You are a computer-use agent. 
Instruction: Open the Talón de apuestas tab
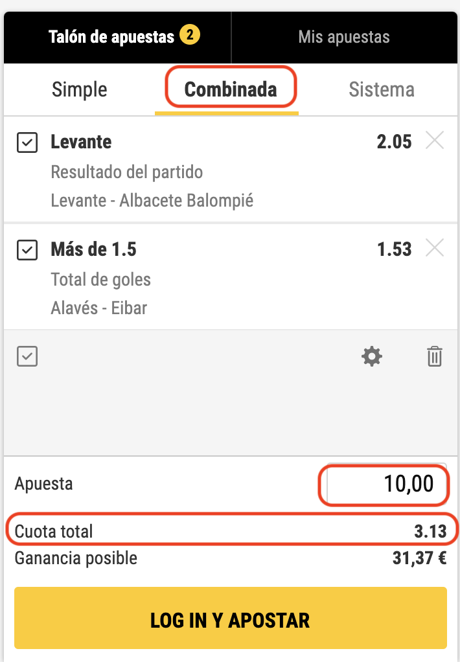pyautogui.click(x=111, y=37)
